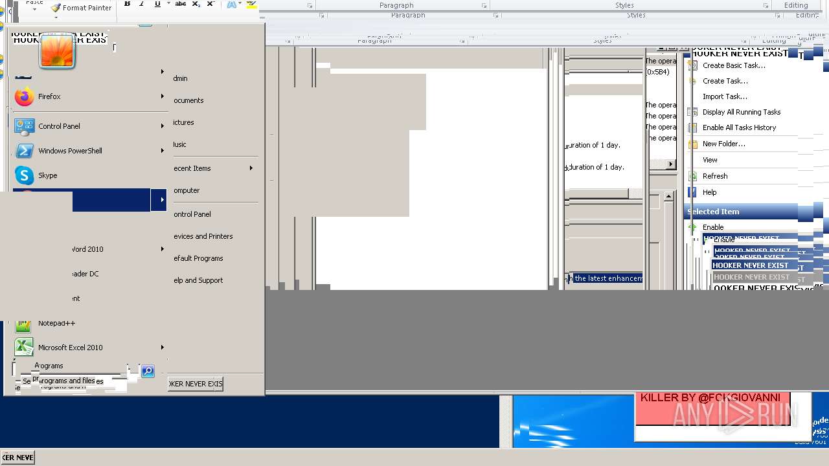Open Format Painter group dropdown arrow
The height and width of the screenshot is (466, 829).
pos(55,17)
